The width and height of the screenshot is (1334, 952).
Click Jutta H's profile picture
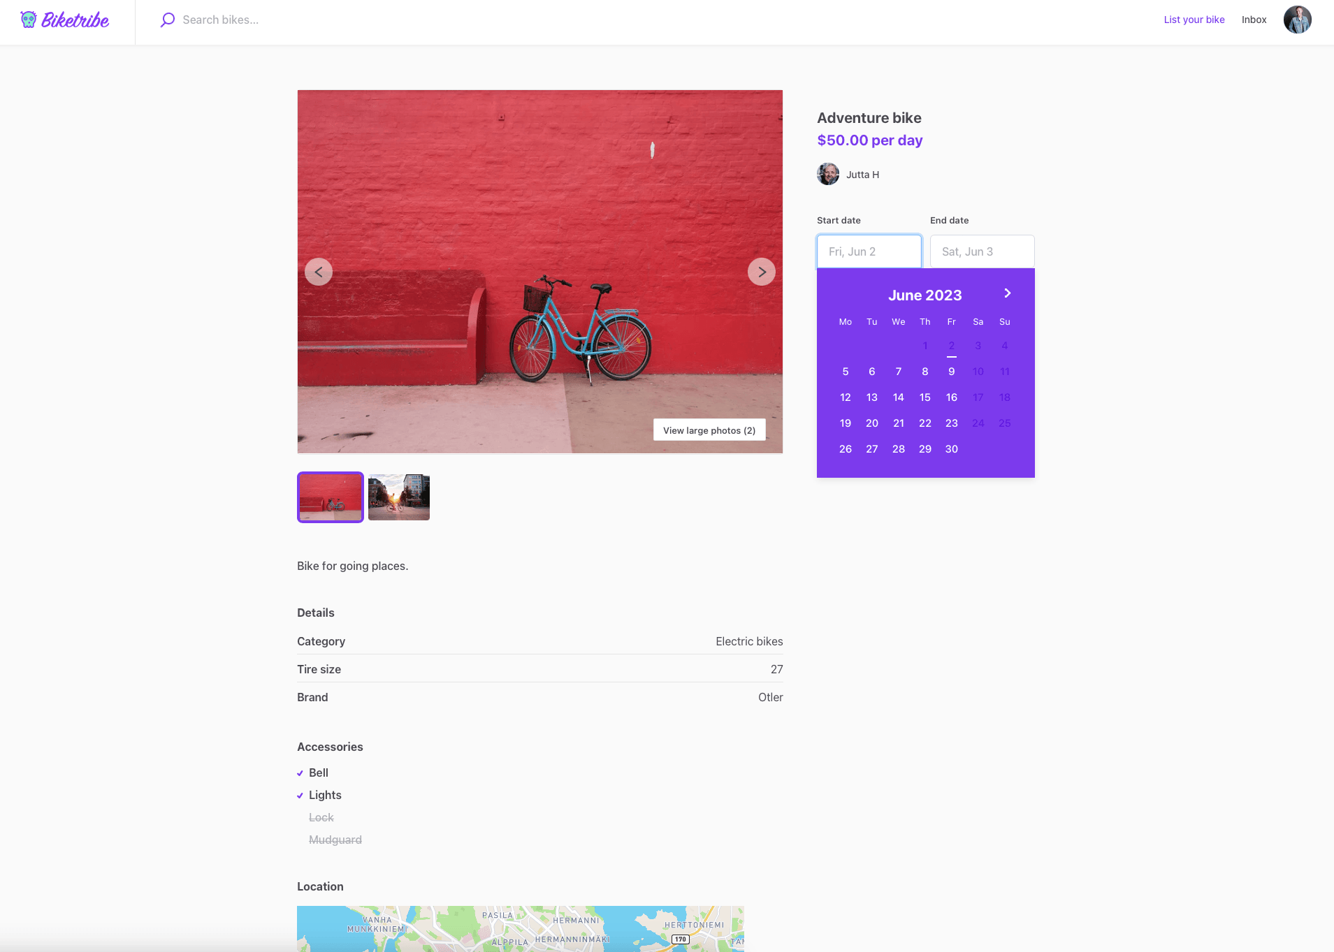pos(828,174)
